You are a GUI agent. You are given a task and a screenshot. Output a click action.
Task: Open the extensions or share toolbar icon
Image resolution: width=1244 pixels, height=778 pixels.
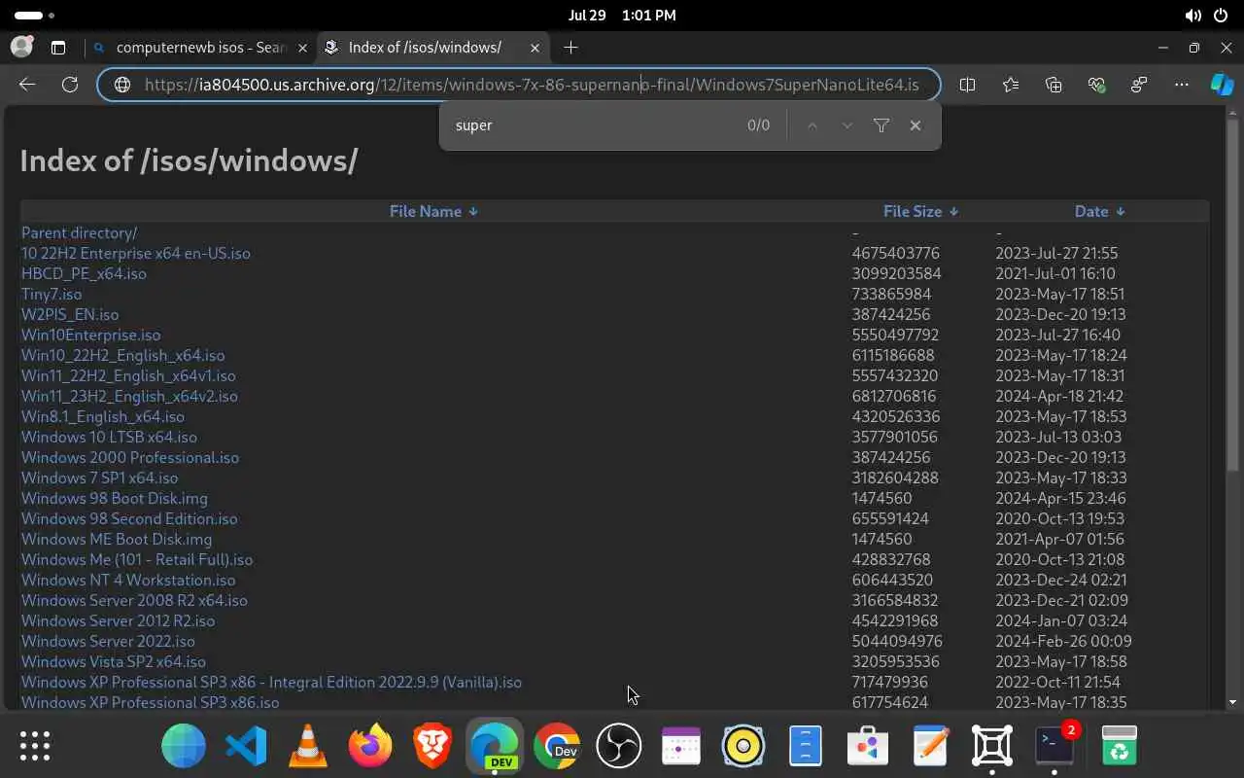(1139, 85)
